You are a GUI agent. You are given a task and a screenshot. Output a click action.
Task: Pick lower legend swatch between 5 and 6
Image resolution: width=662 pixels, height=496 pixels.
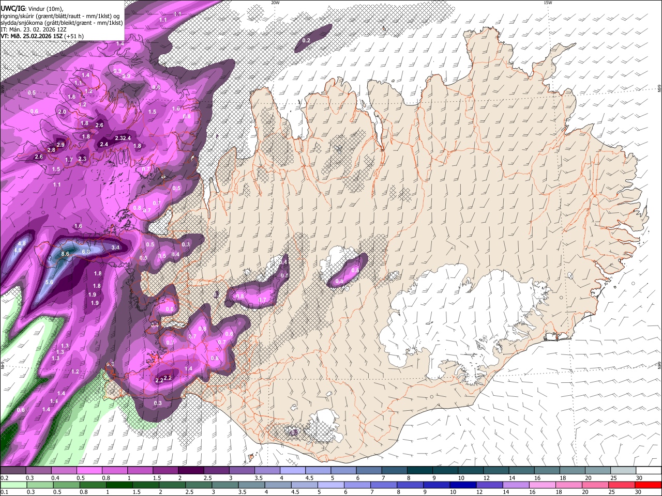point(331,485)
